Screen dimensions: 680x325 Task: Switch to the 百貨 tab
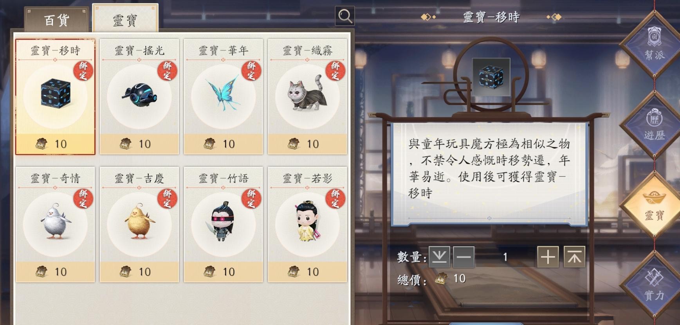(x=57, y=20)
